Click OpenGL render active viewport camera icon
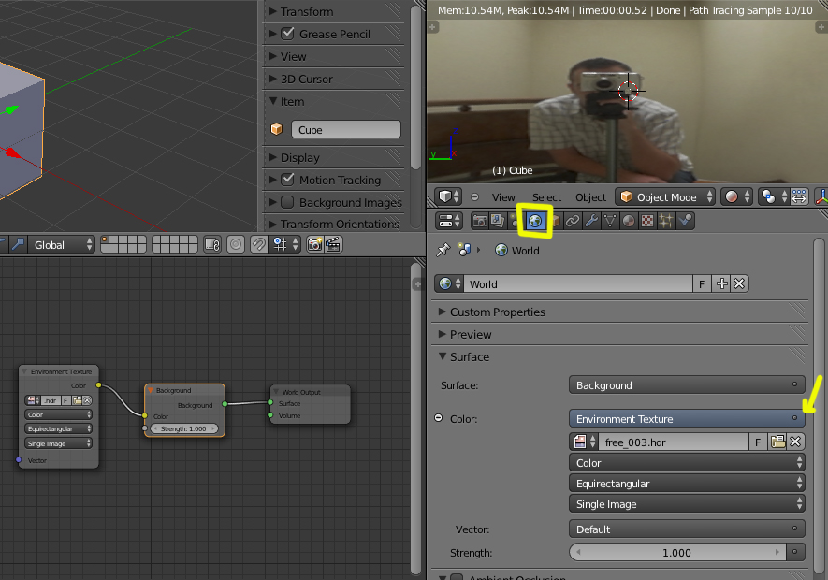Image resolution: width=828 pixels, height=580 pixels. point(314,244)
